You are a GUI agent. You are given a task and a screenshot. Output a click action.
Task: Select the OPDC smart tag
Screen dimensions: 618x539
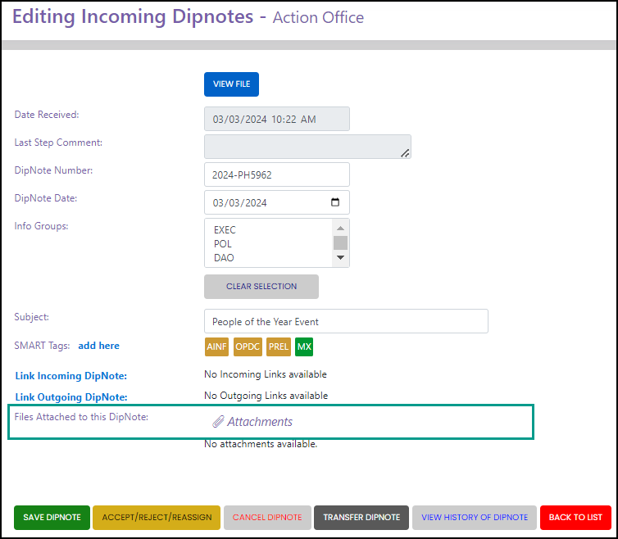[248, 346]
